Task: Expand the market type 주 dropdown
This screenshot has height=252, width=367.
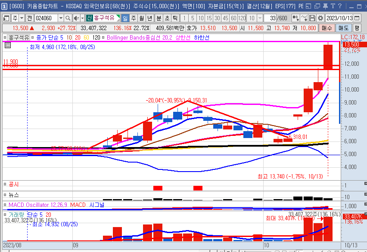Action: coord(22,18)
